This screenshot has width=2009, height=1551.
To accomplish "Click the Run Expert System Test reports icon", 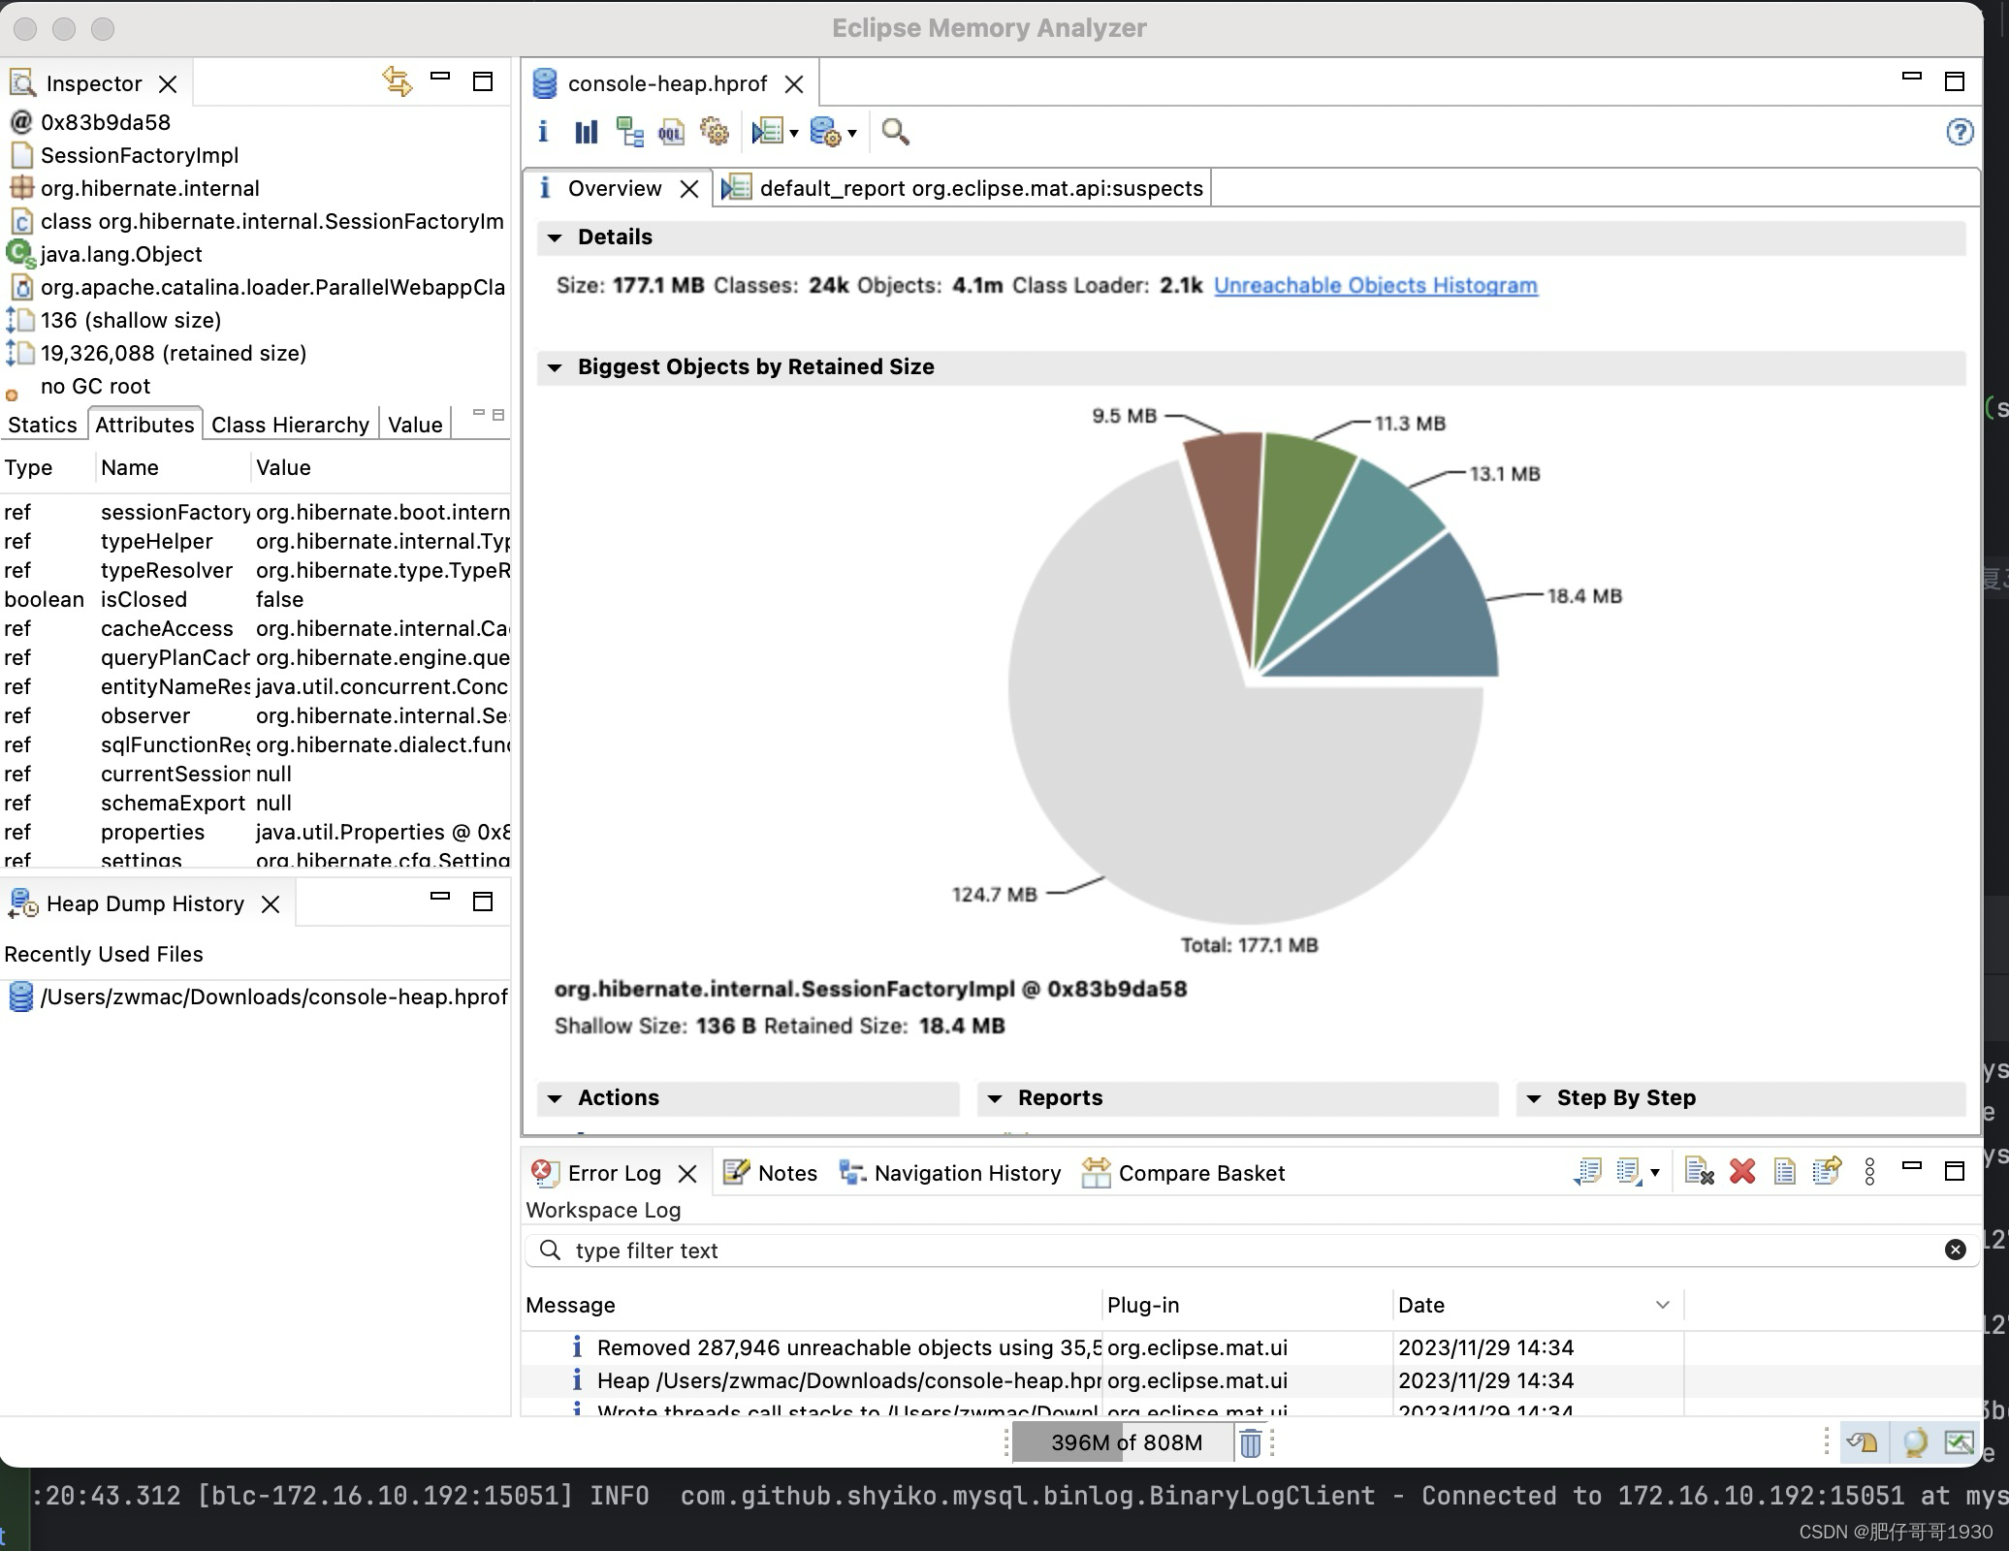I will 768,132.
